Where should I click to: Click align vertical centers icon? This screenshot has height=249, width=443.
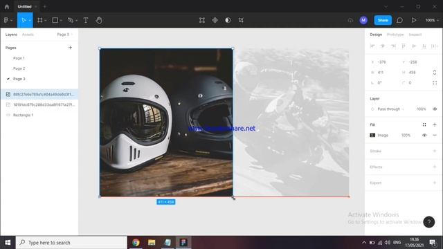pyautogui.click(x=414, y=46)
